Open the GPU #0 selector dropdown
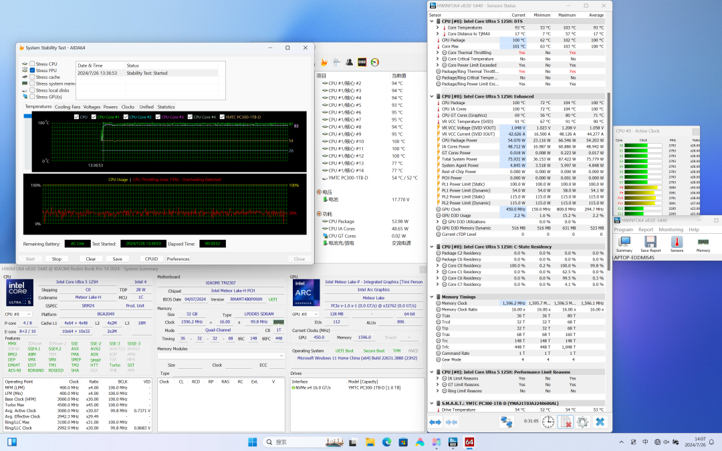This screenshot has width=722, height=451. [x=304, y=313]
